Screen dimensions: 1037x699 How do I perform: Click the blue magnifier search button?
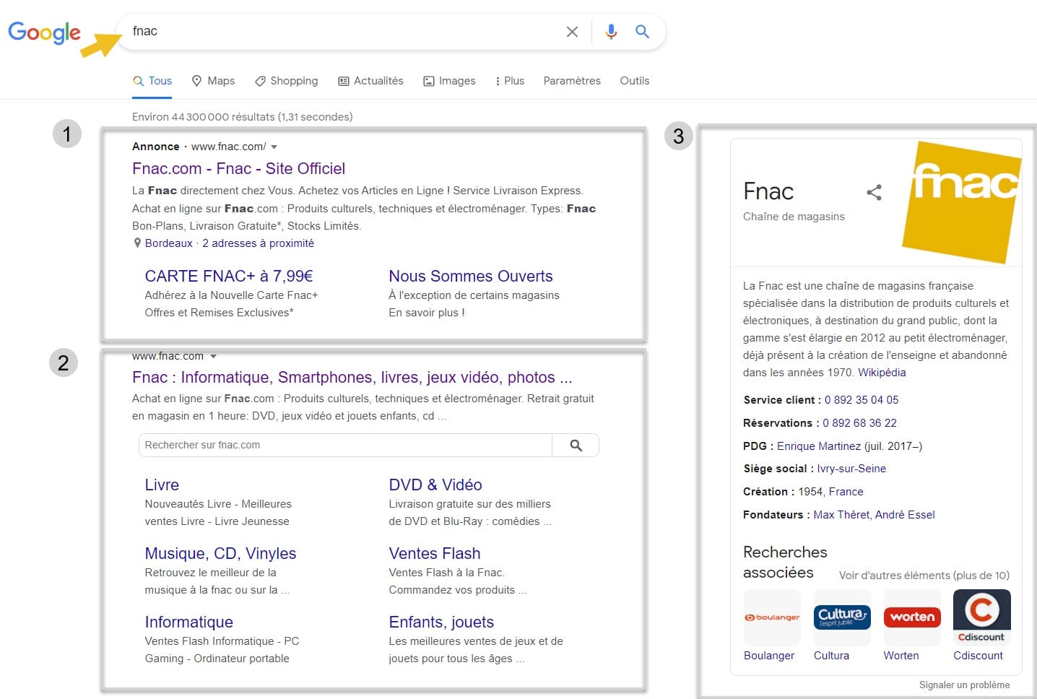pyautogui.click(x=642, y=32)
